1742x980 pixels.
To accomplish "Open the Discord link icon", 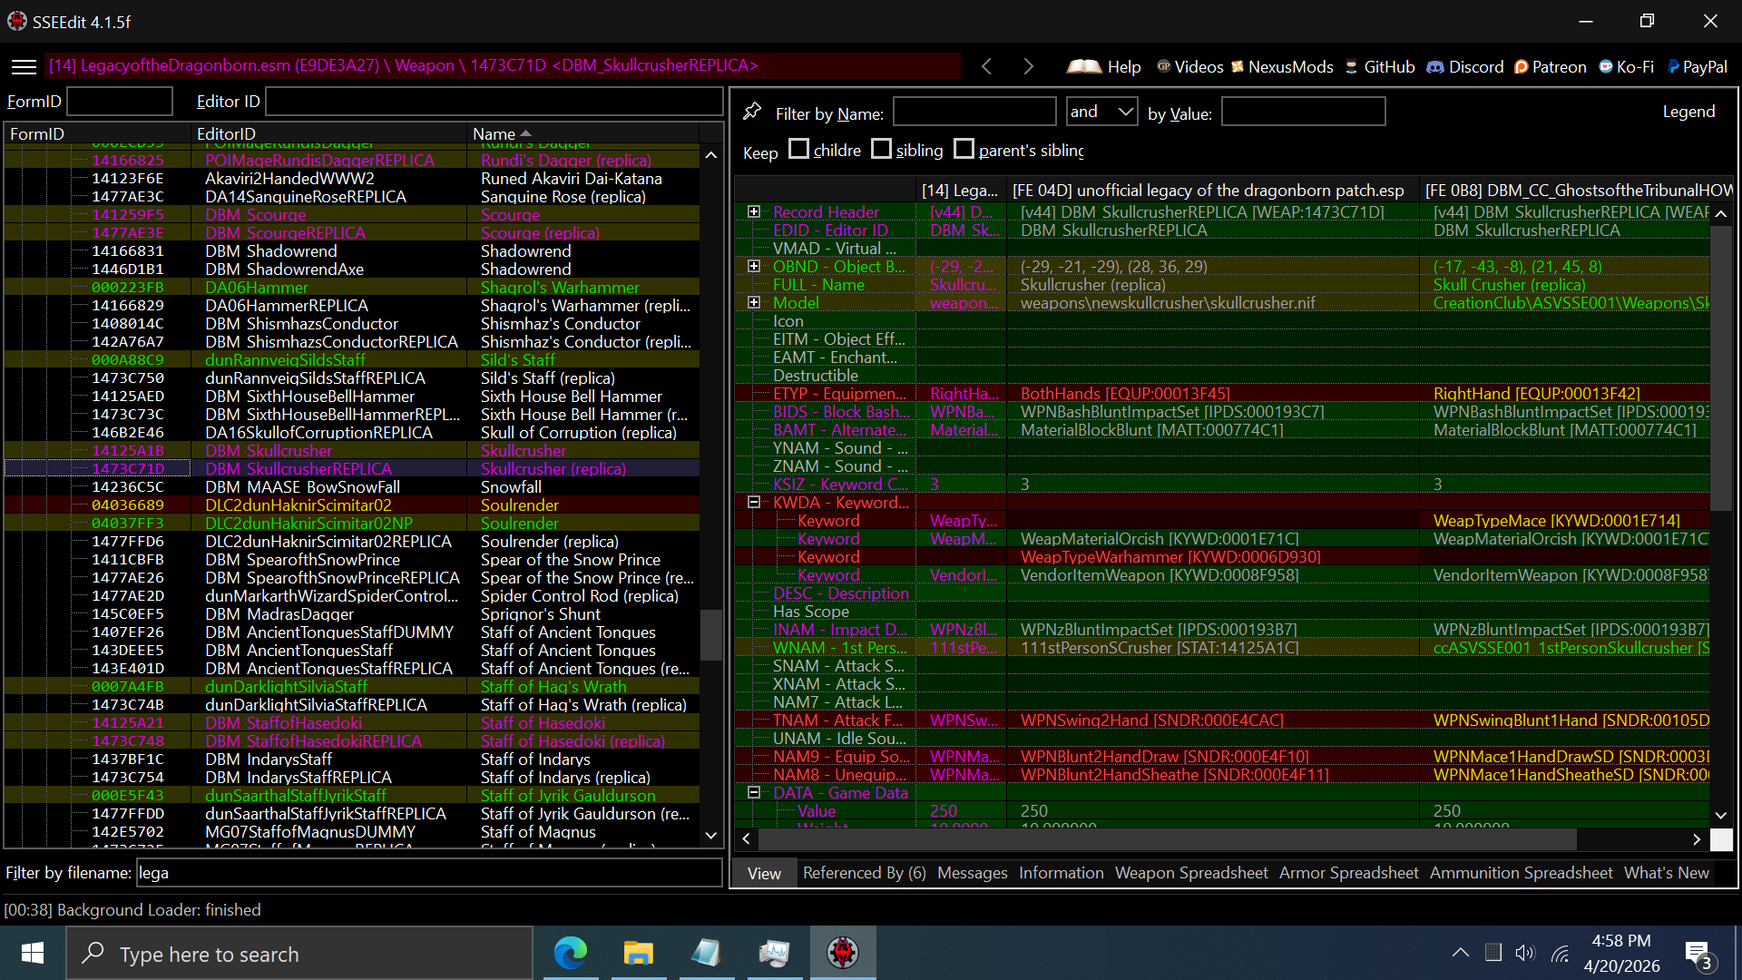I will click(x=1435, y=67).
